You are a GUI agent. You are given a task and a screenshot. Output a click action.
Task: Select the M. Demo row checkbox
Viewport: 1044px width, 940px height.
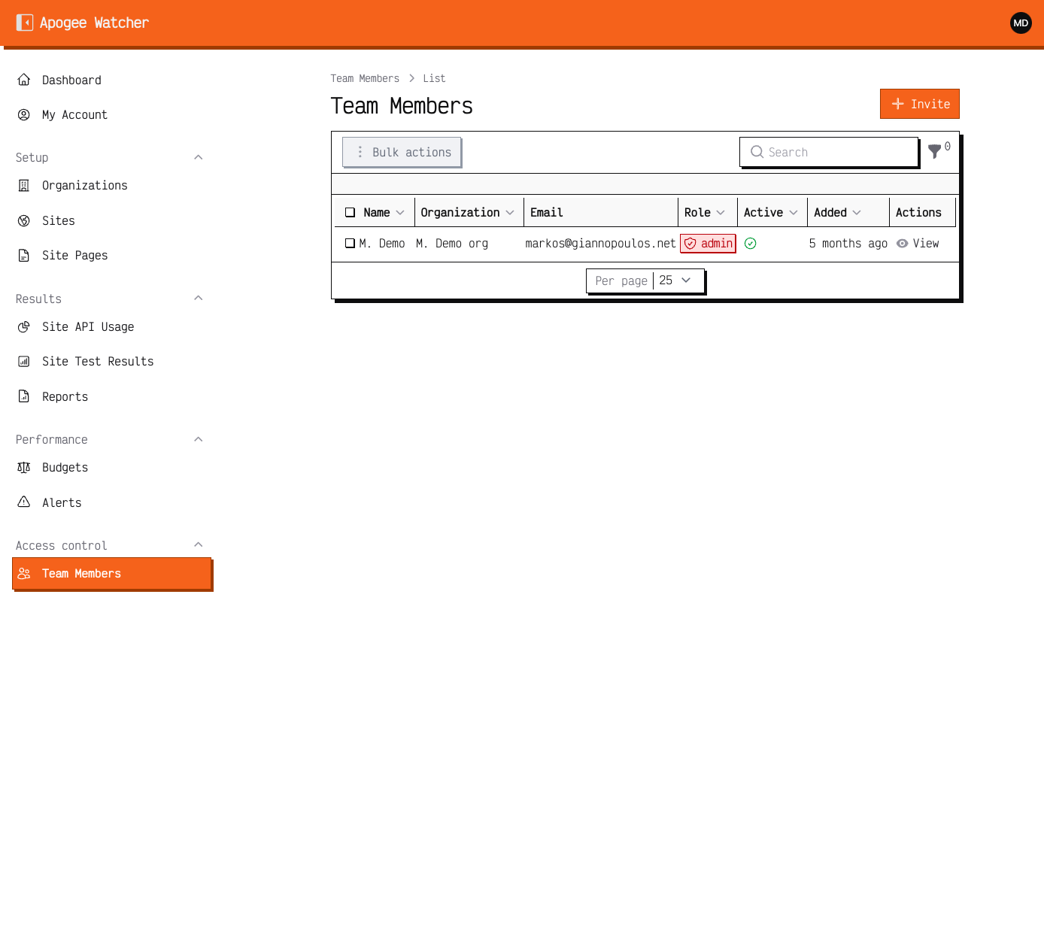click(x=350, y=244)
